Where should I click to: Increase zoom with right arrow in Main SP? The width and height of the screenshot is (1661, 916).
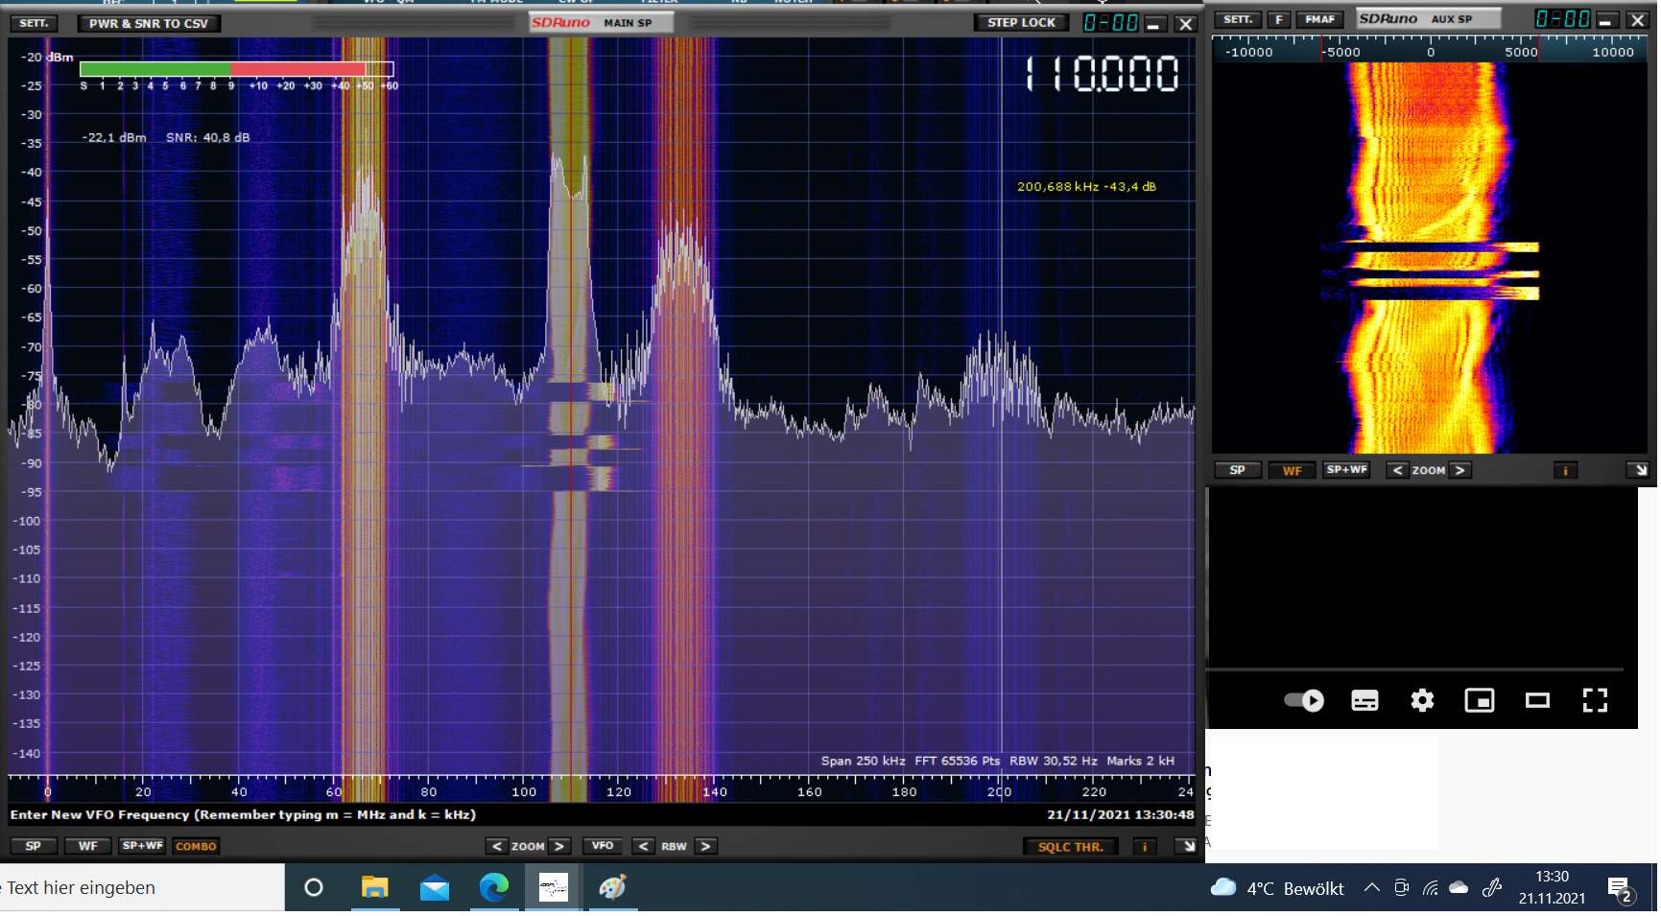559,846
